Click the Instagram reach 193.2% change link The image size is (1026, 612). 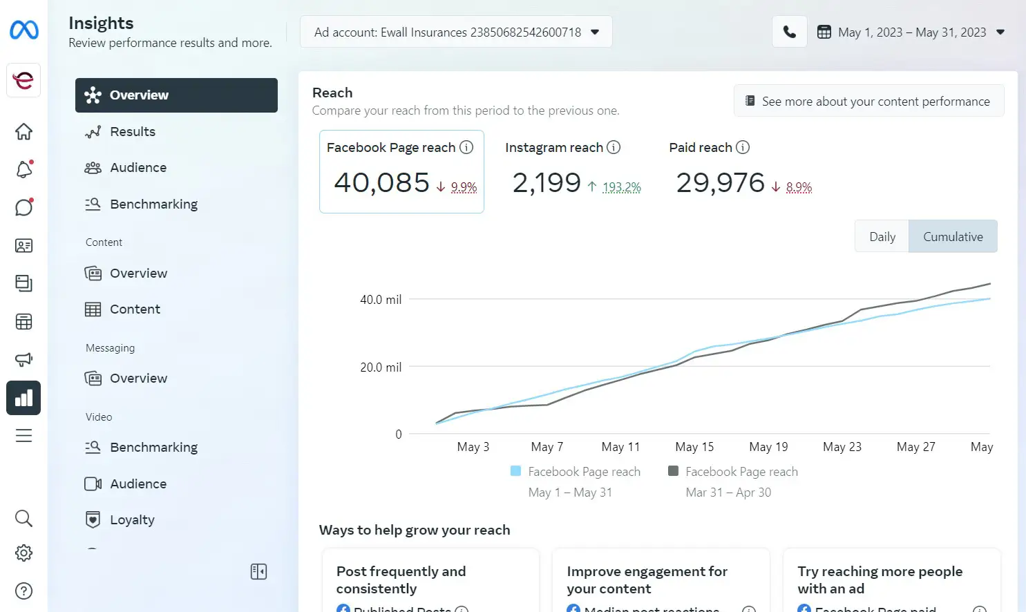[621, 187]
